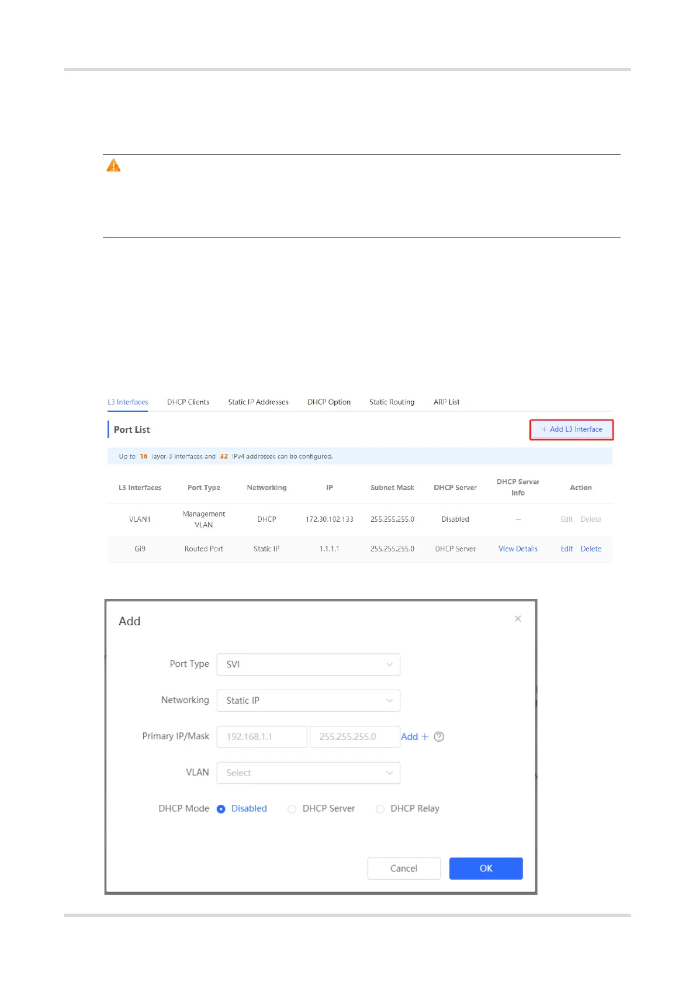Click Edit in the Gi9 row
Screen dimensions: 696x985
tap(567, 549)
